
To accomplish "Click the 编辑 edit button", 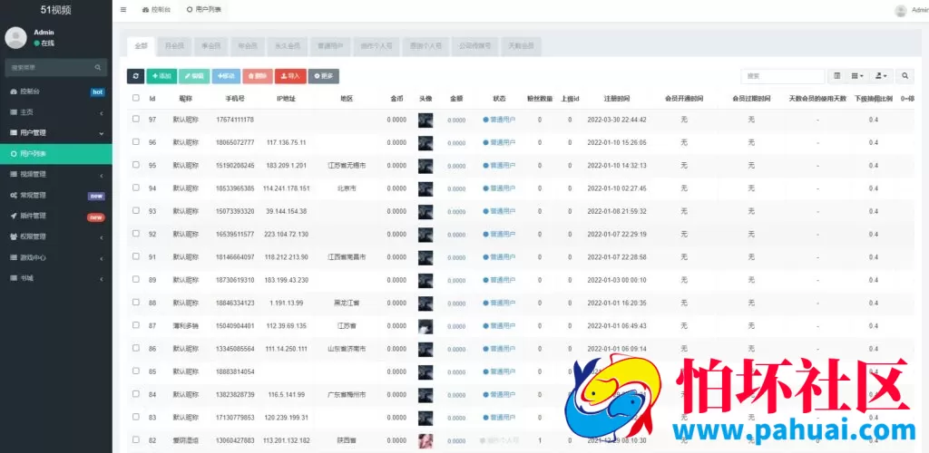I will pyautogui.click(x=194, y=76).
